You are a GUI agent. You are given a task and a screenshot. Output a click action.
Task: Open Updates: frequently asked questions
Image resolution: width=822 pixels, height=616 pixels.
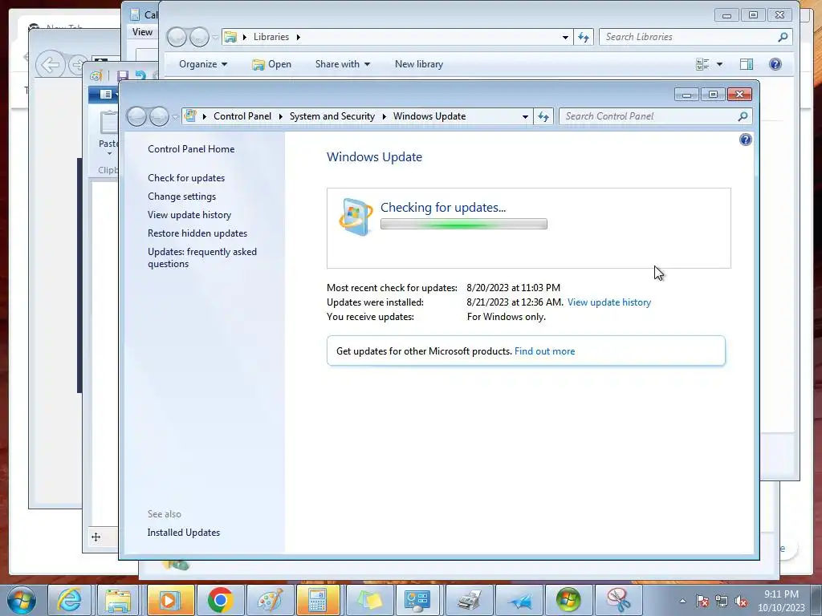(202, 257)
